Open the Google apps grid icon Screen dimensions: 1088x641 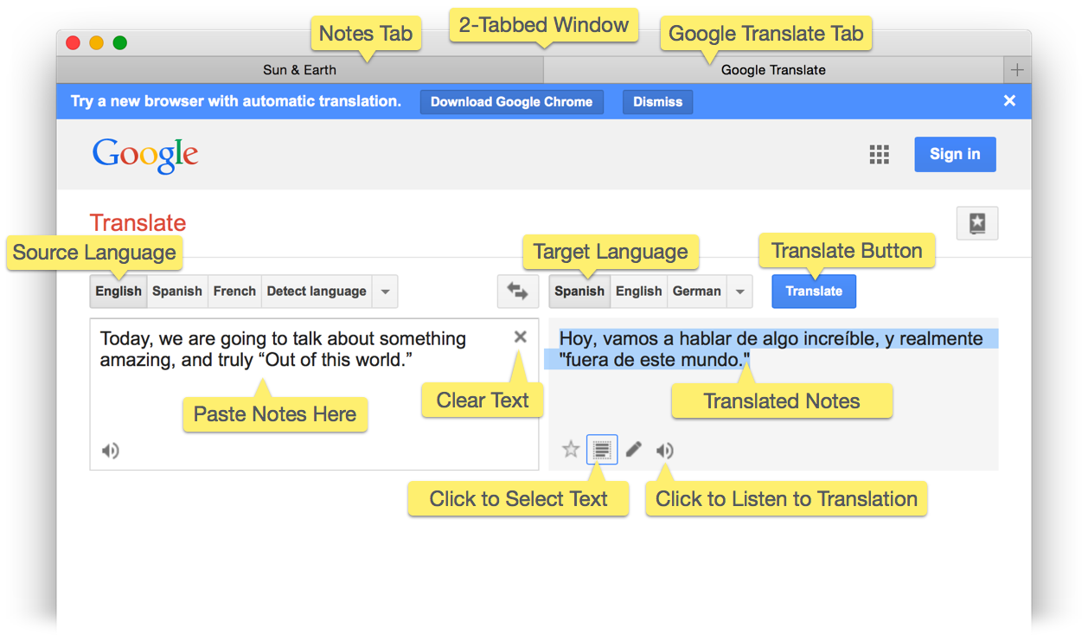coord(879,155)
